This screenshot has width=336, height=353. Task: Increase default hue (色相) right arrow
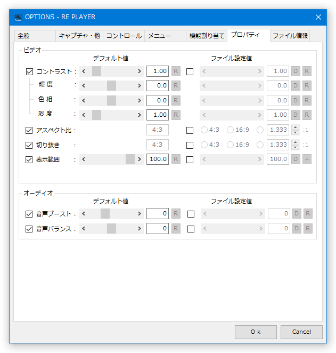tap(140, 100)
